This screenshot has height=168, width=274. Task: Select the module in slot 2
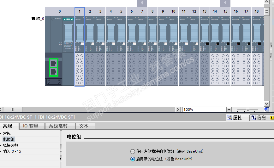[90, 51]
